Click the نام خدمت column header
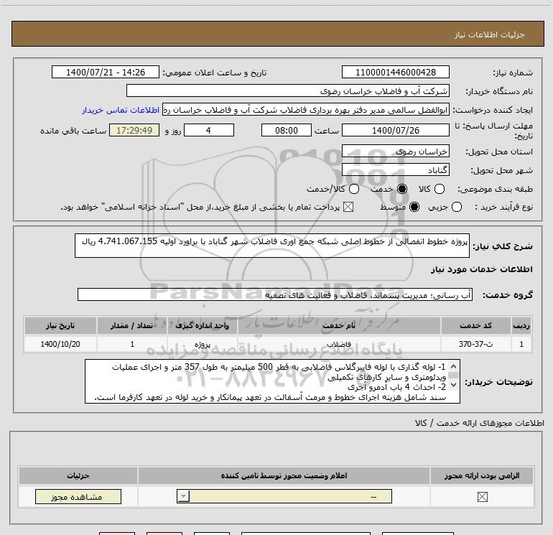 click(x=339, y=325)
